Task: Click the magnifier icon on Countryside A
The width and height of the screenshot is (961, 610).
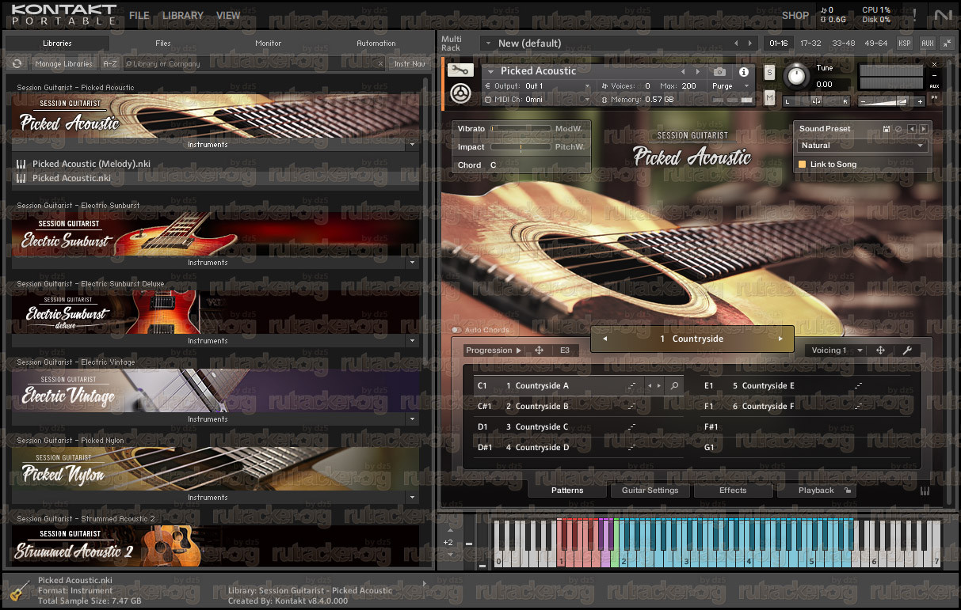Action: 674,386
